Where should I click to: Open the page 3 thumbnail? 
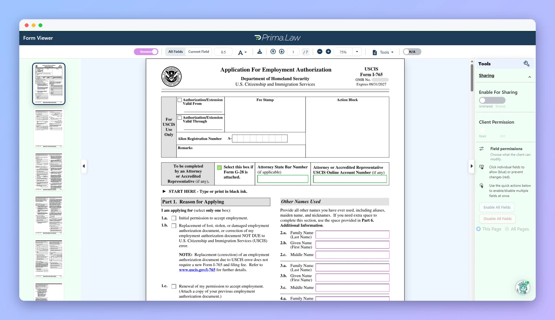[49, 172]
